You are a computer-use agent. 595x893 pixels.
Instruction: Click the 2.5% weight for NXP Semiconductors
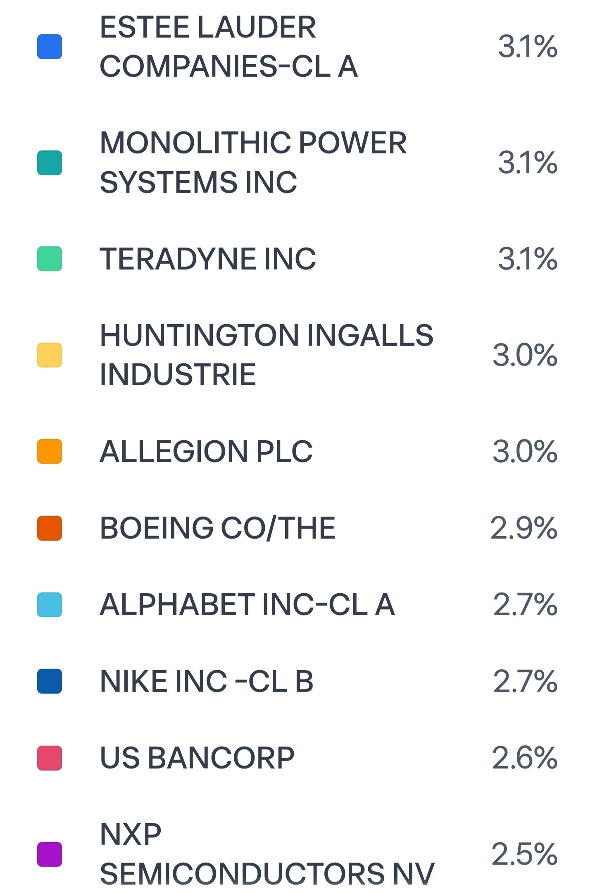pyautogui.click(x=524, y=855)
